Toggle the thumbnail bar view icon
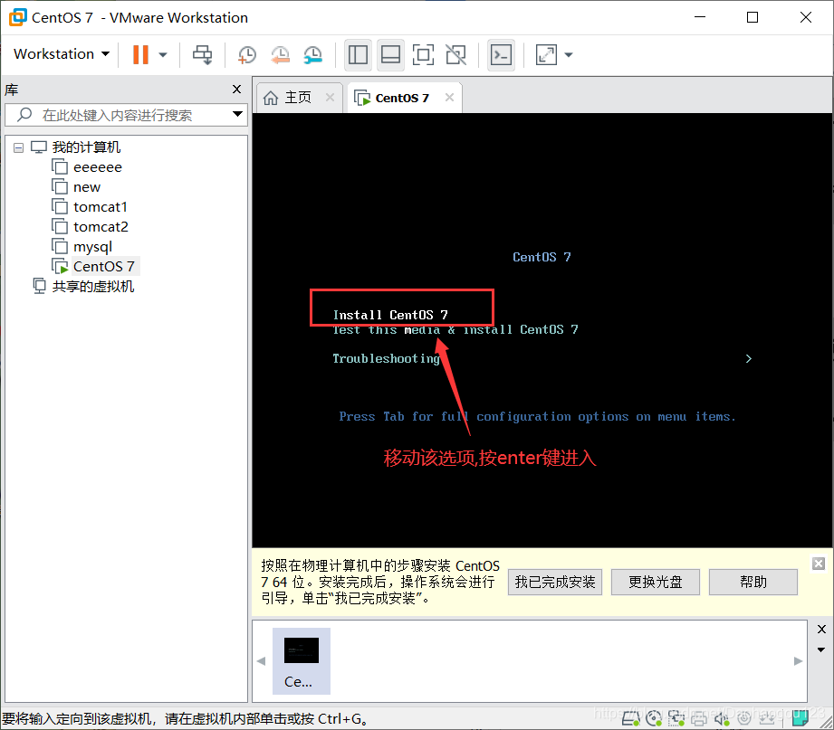The image size is (834, 730). pos(390,54)
